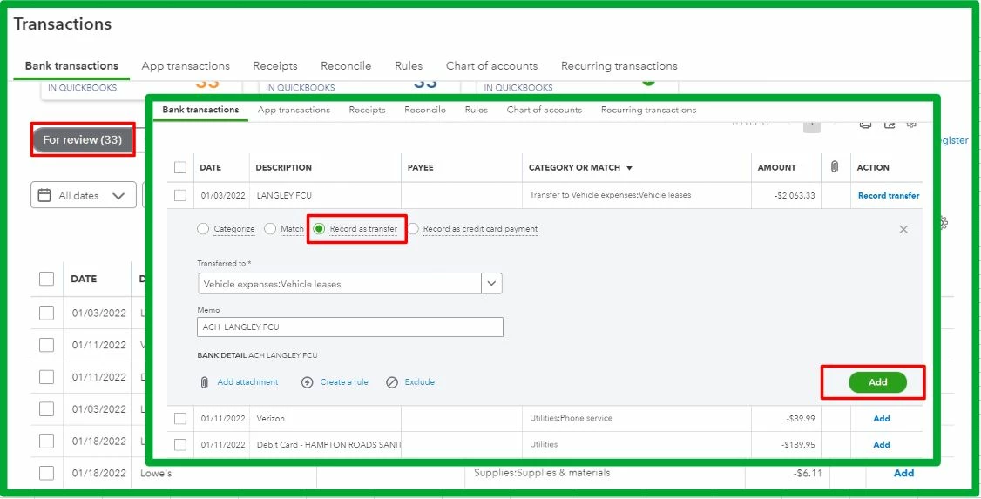The height and width of the screenshot is (499, 981).
Task: Close the expanded transaction with the X icon
Action: point(903,230)
